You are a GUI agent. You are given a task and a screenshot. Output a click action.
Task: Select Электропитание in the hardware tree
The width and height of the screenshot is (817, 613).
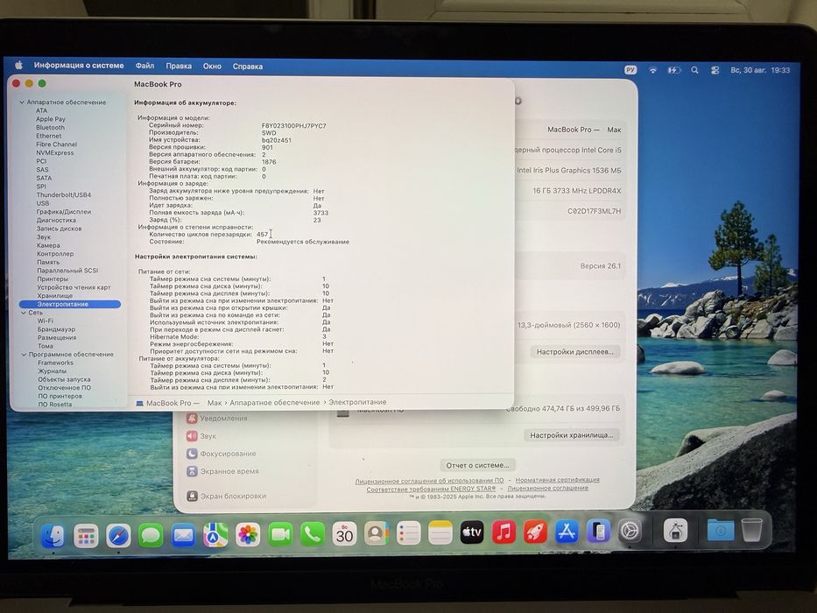pyautogui.click(x=70, y=304)
